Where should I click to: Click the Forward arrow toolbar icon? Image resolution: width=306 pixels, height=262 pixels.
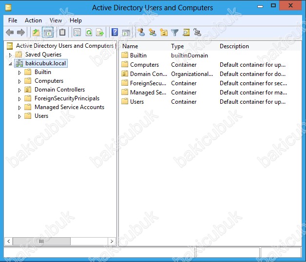point(21,32)
